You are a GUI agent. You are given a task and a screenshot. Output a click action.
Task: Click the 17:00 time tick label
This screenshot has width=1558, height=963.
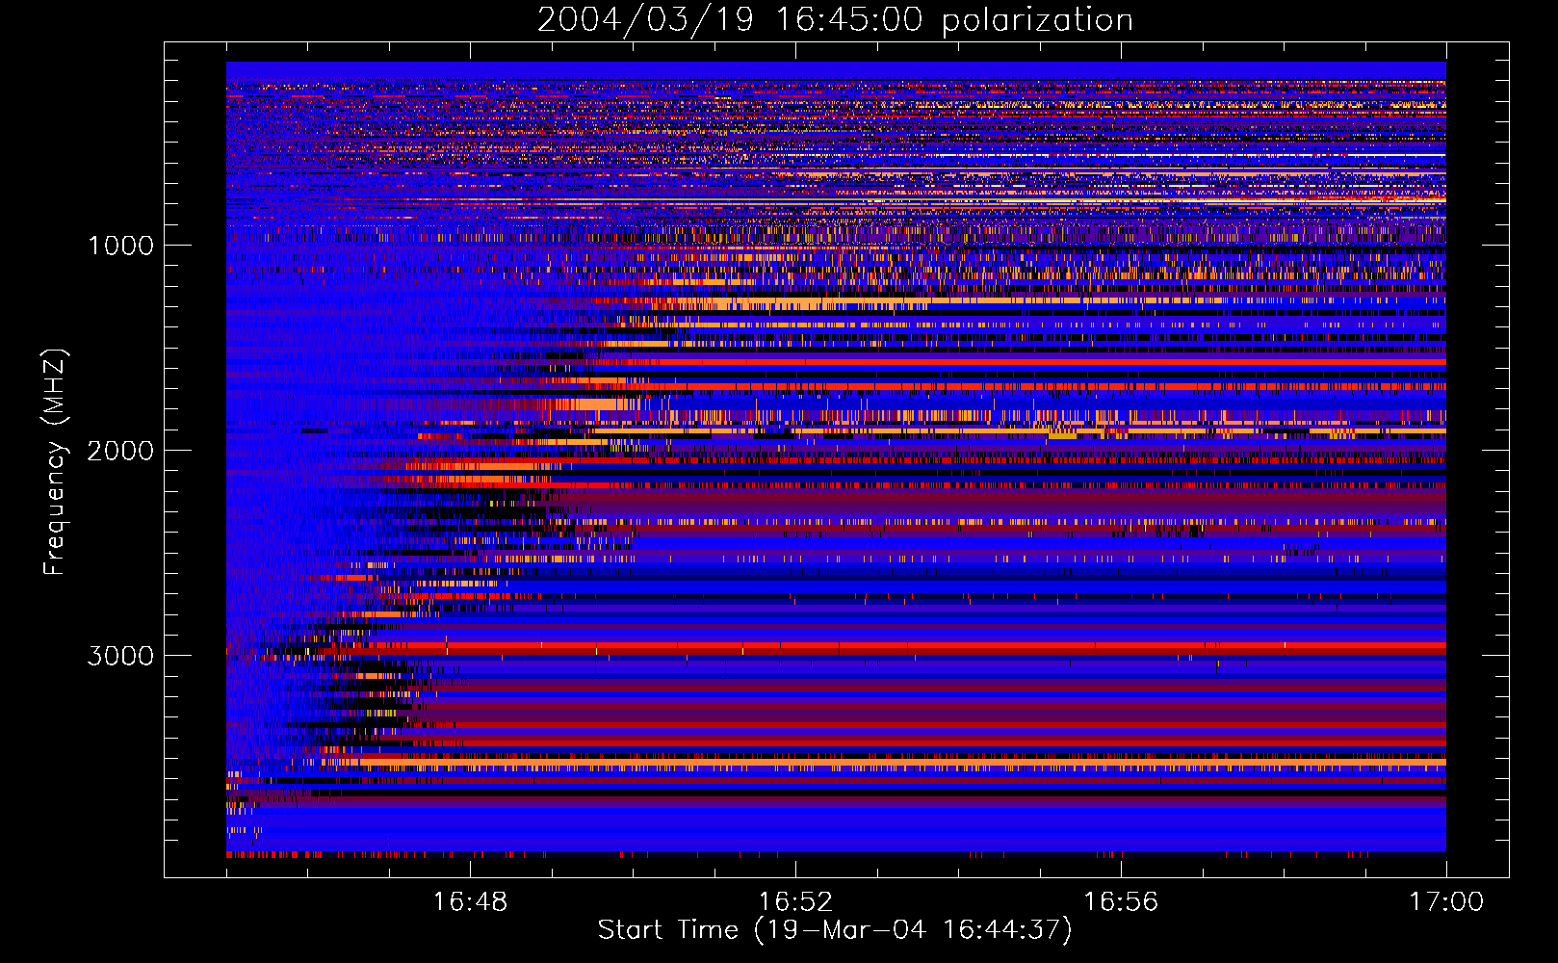[x=1446, y=902]
